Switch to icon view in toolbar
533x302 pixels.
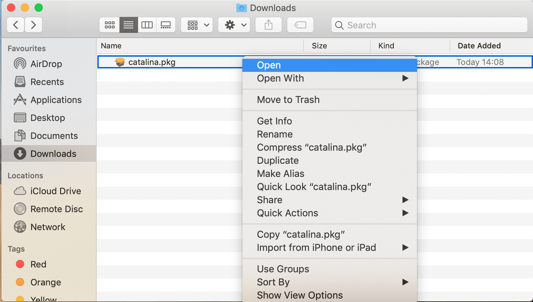pos(110,25)
